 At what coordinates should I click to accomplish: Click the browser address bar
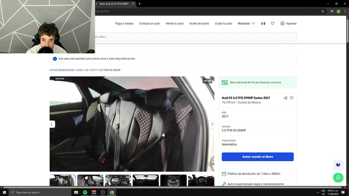pos(207,11)
